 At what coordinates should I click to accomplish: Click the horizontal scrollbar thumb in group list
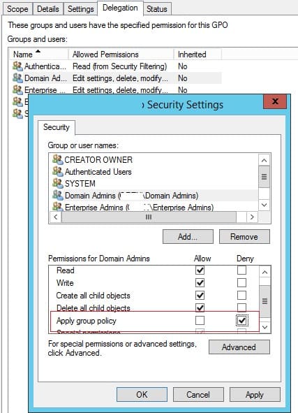(149, 217)
